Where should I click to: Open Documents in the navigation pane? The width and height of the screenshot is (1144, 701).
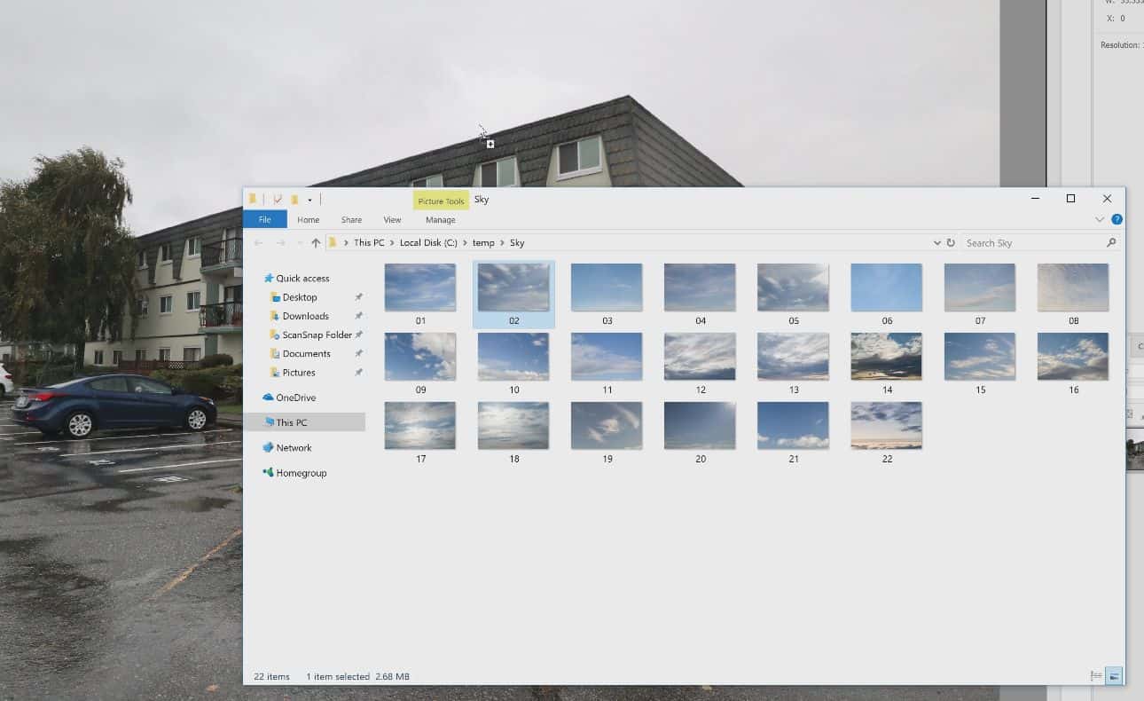[x=306, y=353]
